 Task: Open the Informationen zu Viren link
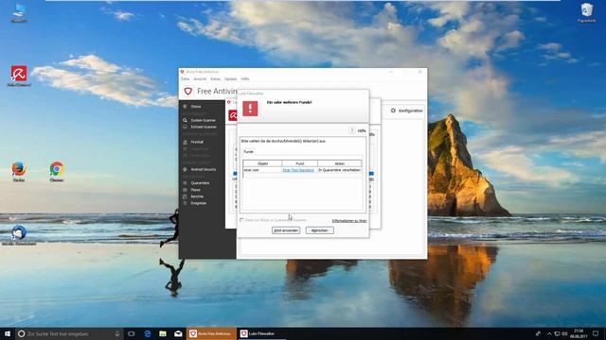[x=349, y=221]
